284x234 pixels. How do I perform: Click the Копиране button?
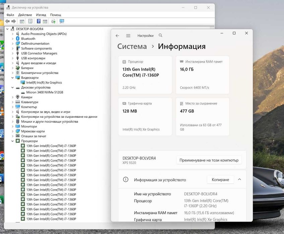click(x=220, y=179)
